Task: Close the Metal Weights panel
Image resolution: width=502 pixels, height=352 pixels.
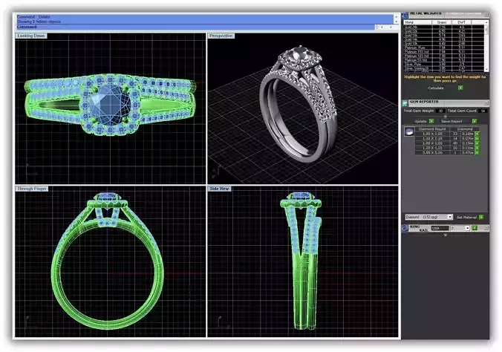Action: pos(486,14)
